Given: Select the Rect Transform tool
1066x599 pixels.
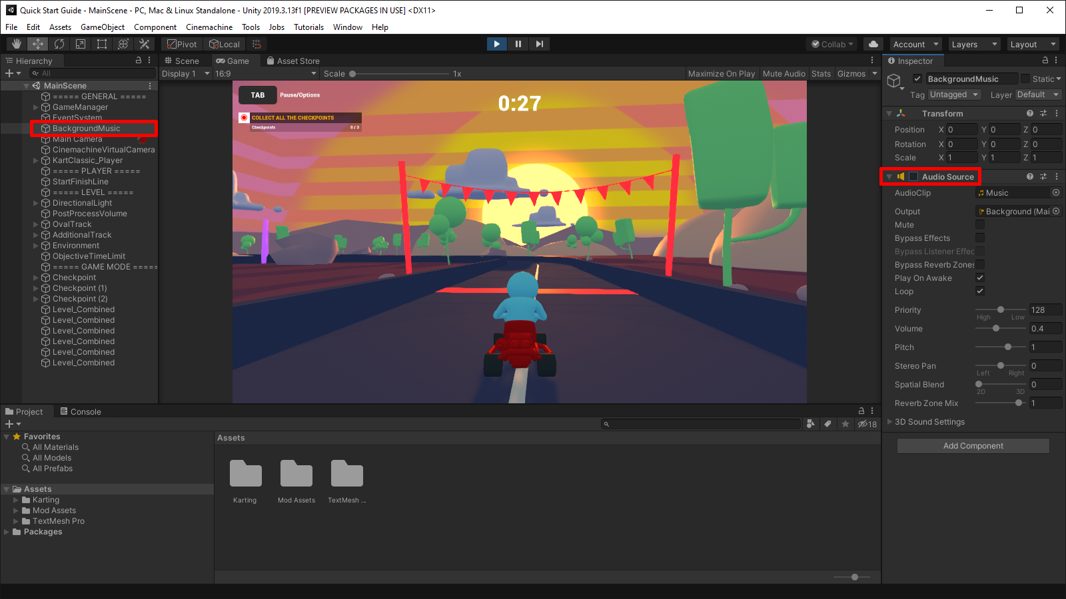Looking at the screenshot, I should pyautogui.click(x=101, y=44).
